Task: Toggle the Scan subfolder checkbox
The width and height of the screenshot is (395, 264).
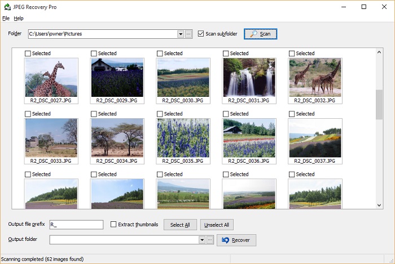Action: point(201,34)
